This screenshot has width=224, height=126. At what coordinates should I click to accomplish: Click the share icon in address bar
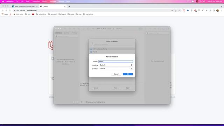tap(176, 10)
